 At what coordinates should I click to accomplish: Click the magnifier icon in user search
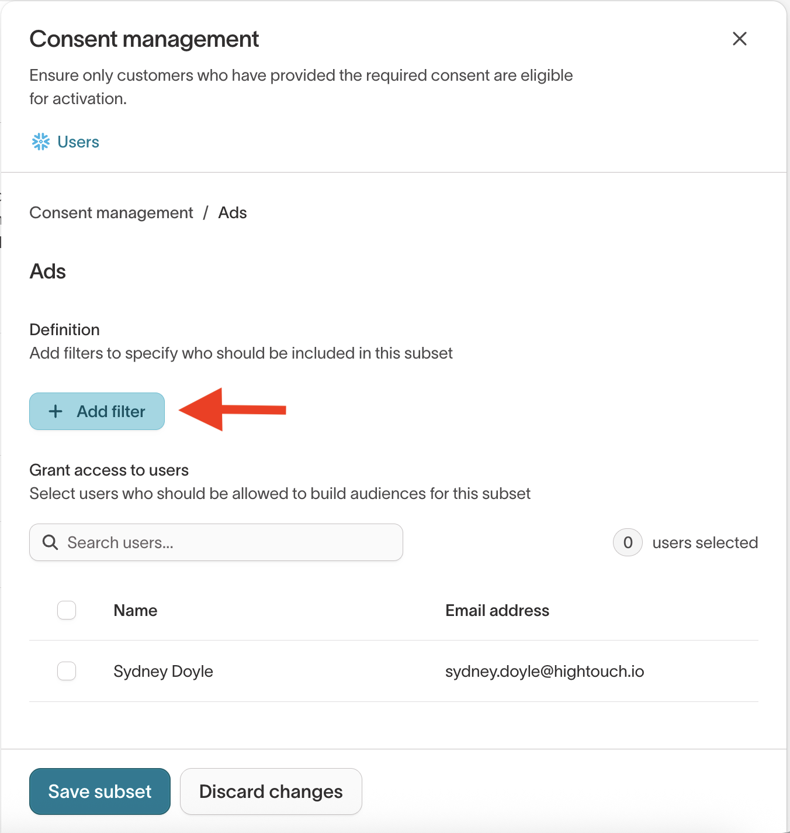pyautogui.click(x=50, y=542)
